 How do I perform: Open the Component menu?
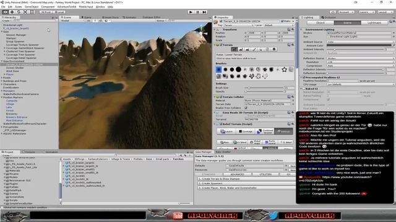pos(48,7)
